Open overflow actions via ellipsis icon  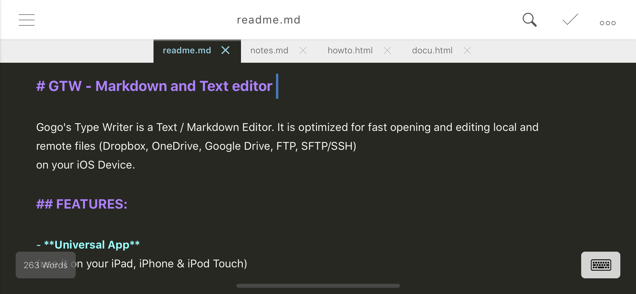(608, 22)
